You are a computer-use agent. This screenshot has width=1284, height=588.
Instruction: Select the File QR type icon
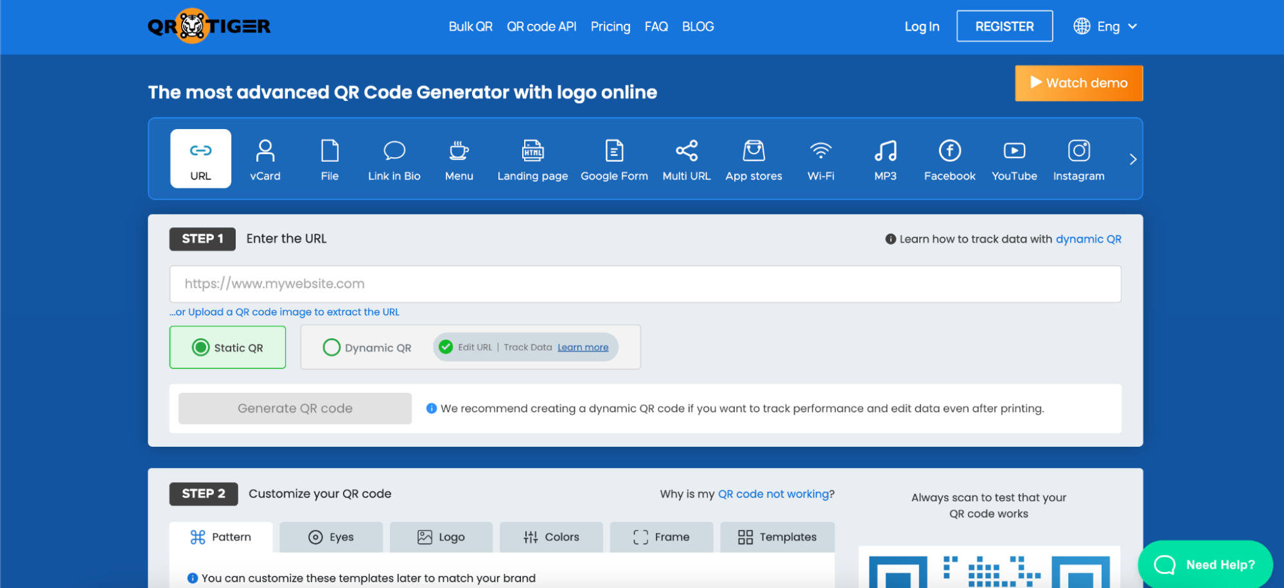click(x=330, y=151)
